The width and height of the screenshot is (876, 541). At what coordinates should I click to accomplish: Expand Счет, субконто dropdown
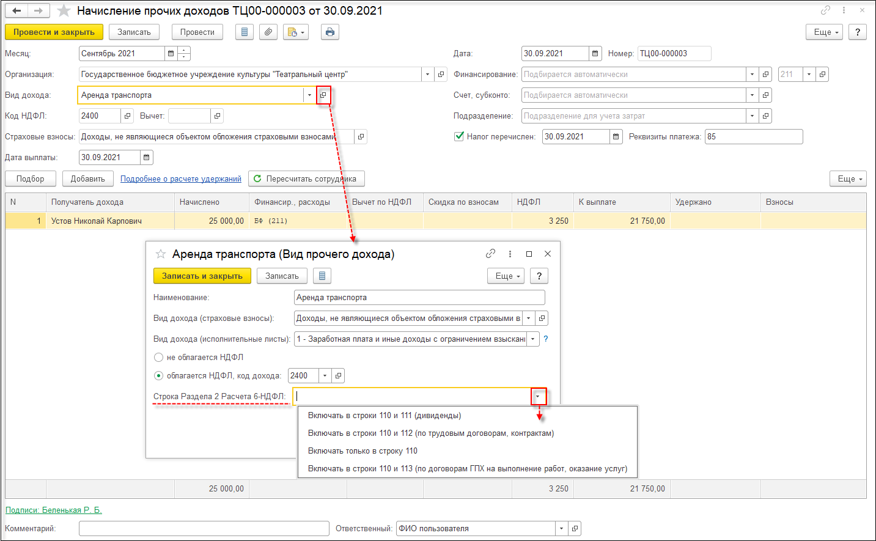(x=752, y=95)
